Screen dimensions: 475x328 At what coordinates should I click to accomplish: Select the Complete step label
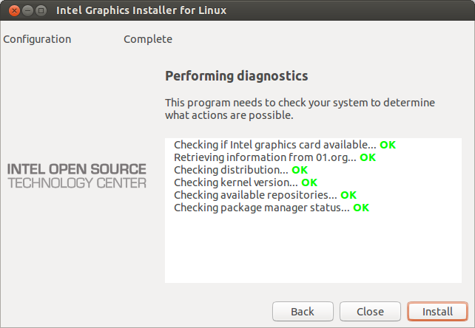(148, 39)
